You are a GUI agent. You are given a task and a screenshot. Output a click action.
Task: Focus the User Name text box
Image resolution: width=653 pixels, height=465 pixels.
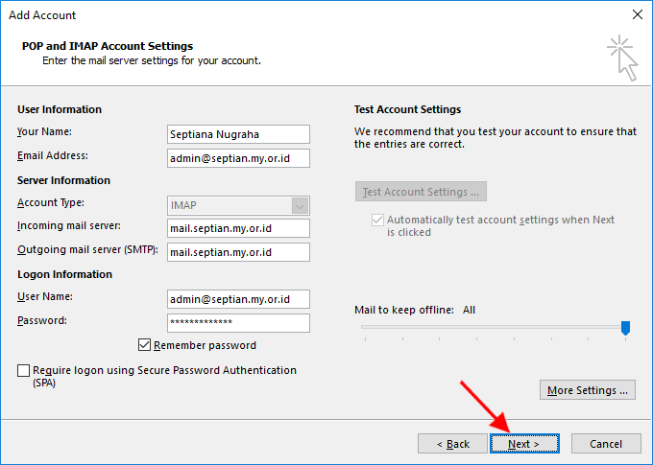coord(238,299)
